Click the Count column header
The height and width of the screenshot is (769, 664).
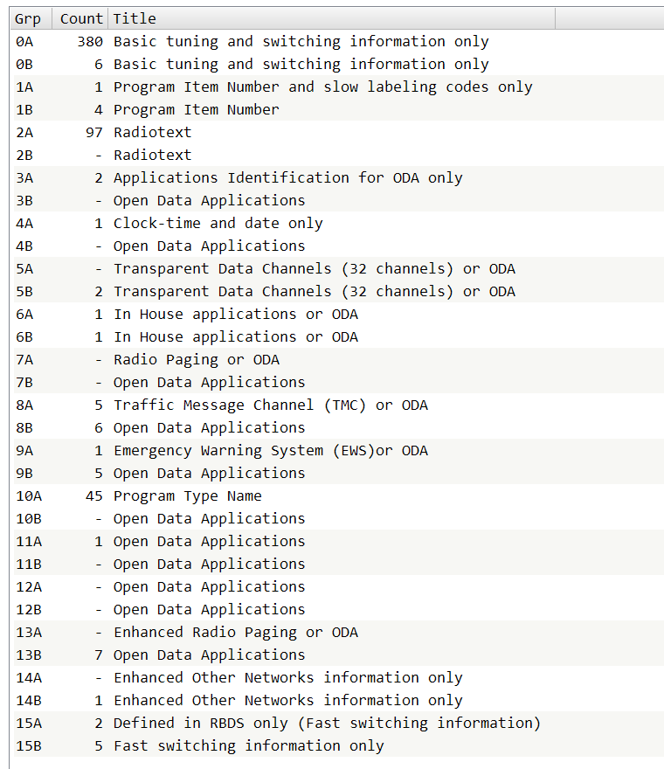pos(80,18)
